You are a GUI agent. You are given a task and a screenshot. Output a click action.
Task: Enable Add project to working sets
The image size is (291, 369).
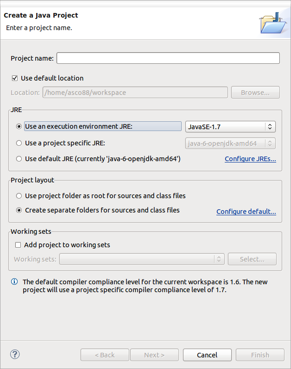pos(18,245)
